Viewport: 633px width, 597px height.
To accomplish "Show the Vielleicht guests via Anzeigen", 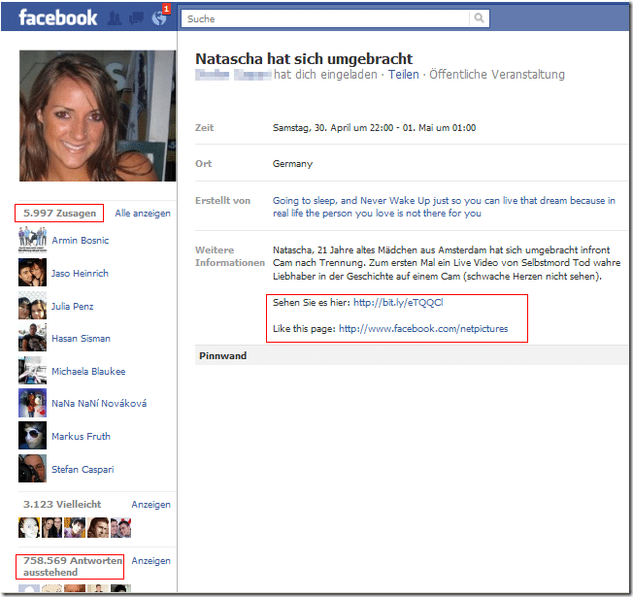I will [x=151, y=505].
